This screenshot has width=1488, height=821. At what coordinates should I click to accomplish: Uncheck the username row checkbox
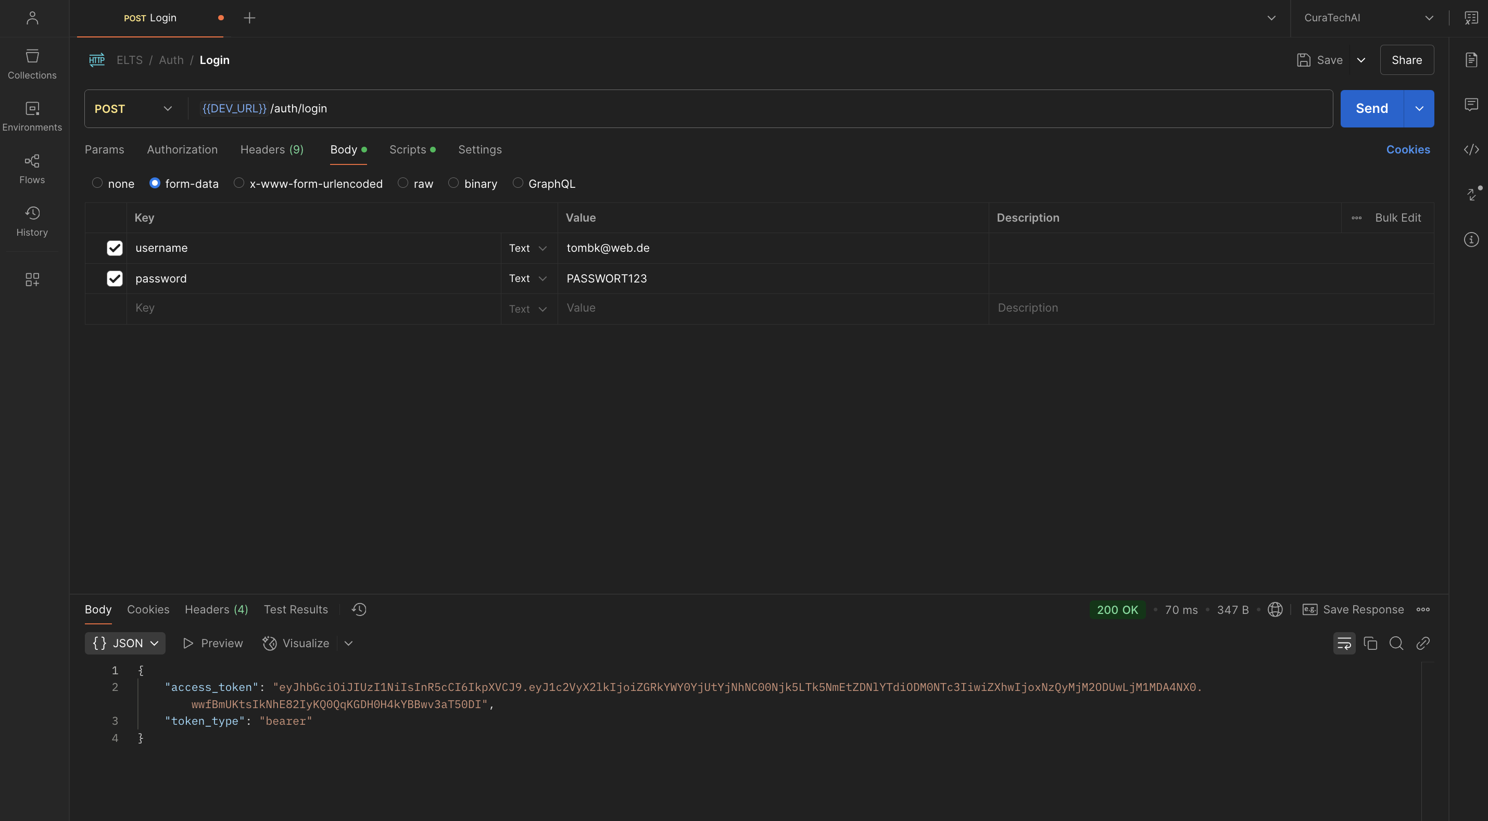point(115,248)
